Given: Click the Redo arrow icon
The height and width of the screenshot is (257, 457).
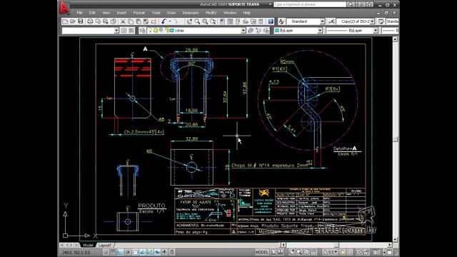Looking at the screenshot, I should tap(176, 21).
